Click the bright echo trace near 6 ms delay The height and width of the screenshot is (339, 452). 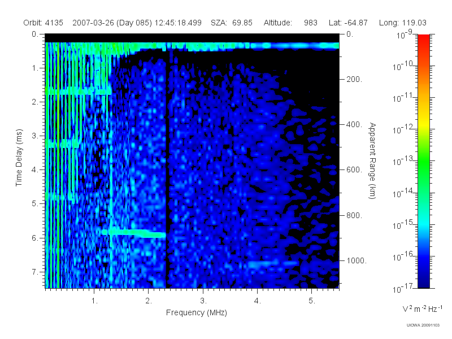point(134,233)
